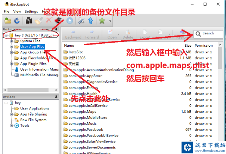Select the hey (10/23/16 18:38:55) backup

[x=34, y=35]
